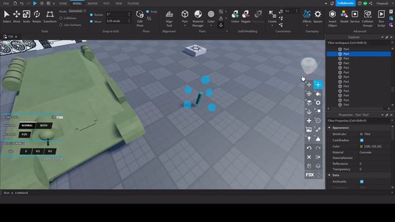This screenshot has width=395, height=222.
Task: Open the Explorer panel options dropdown
Action: 383,37
